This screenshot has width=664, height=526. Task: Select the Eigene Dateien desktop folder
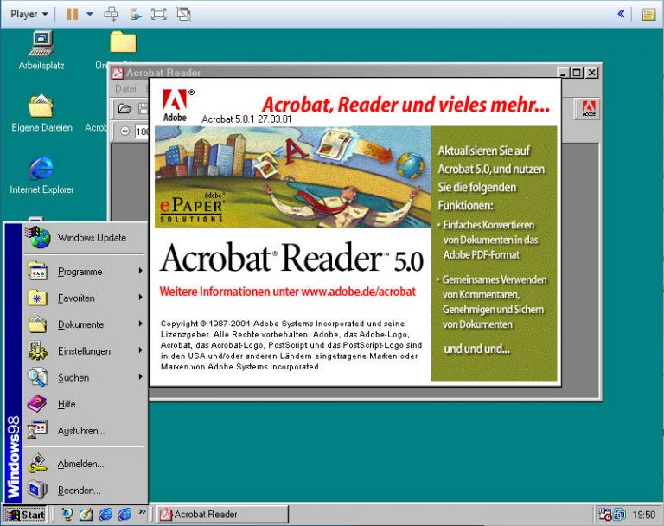click(x=41, y=112)
